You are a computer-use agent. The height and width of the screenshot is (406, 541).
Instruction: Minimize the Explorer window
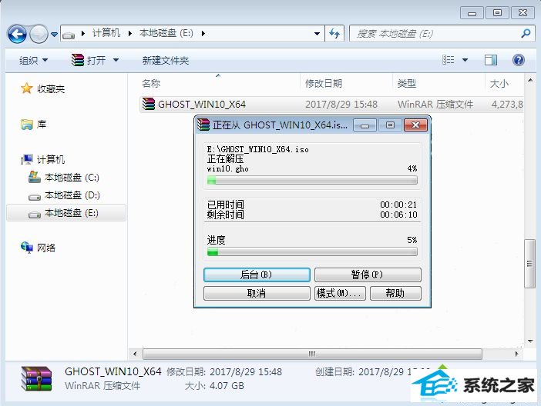pos(472,13)
